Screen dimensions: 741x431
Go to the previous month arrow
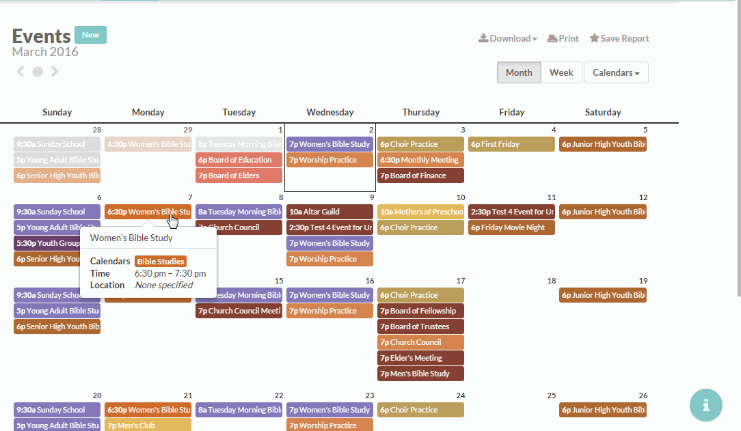coord(21,71)
